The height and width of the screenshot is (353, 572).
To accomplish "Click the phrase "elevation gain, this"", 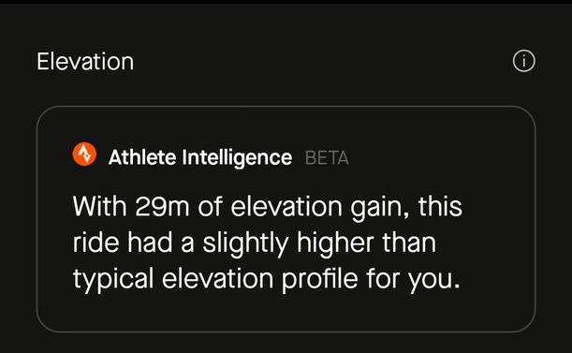I will [x=346, y=207].
